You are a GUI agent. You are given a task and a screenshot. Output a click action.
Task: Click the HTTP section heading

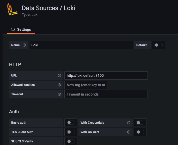[15, 65]
